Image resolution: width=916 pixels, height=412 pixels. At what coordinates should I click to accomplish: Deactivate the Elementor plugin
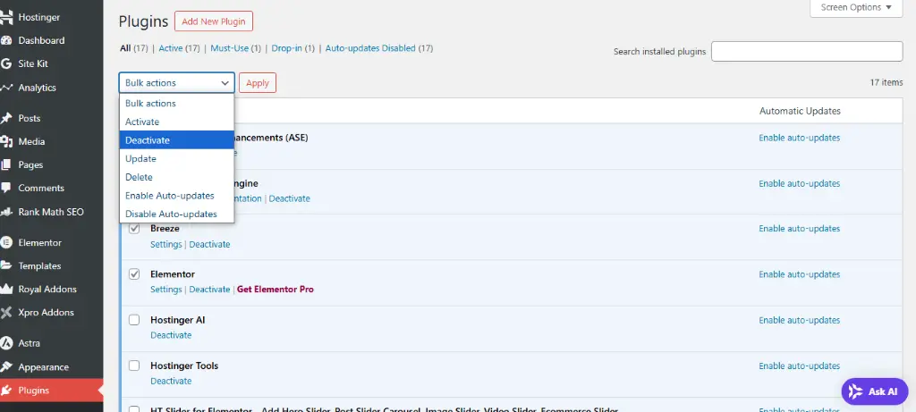(x=209, y=290)
